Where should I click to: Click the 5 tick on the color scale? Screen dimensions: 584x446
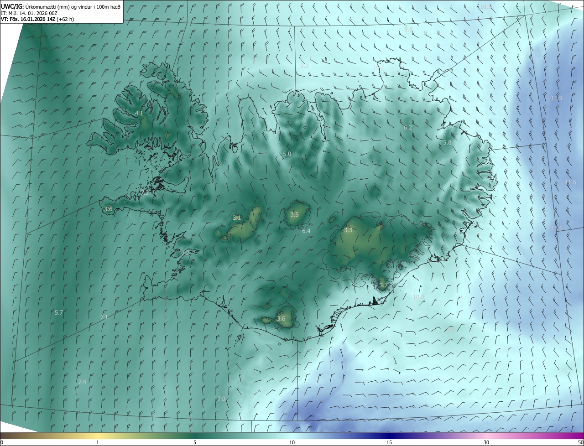(195, 442)
